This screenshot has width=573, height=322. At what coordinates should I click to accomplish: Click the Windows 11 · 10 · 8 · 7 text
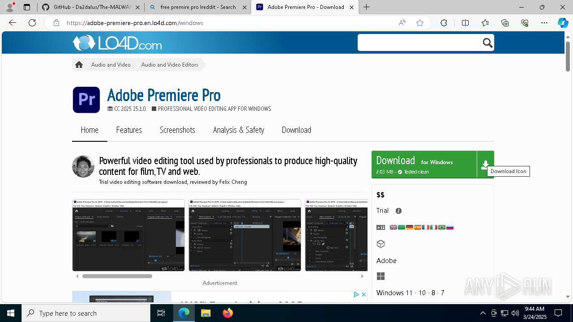click(x=411, y=293)
